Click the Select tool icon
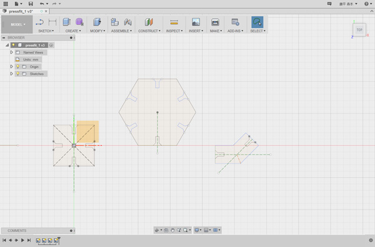The width and height of the screenshot is (375, 247). (x=257, y=22)
